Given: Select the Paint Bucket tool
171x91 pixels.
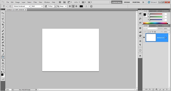Looking at the screenshot, I should point(3,45).
